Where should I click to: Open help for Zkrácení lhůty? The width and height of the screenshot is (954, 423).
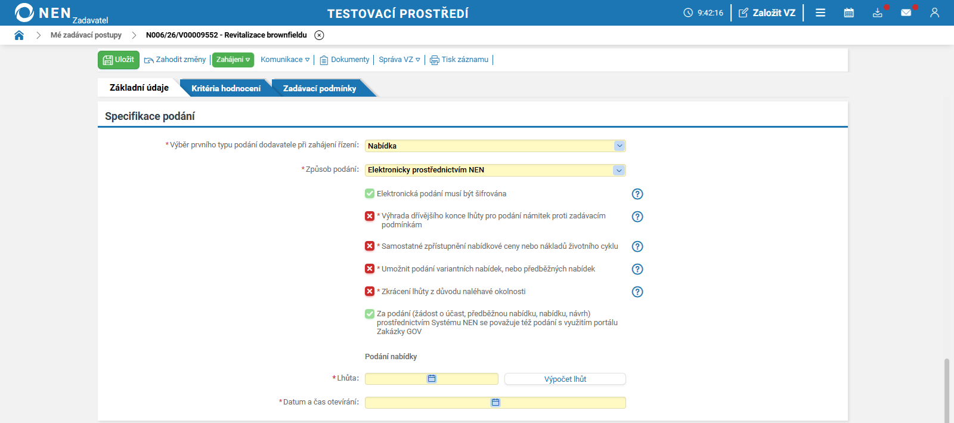tap(637, 292)
